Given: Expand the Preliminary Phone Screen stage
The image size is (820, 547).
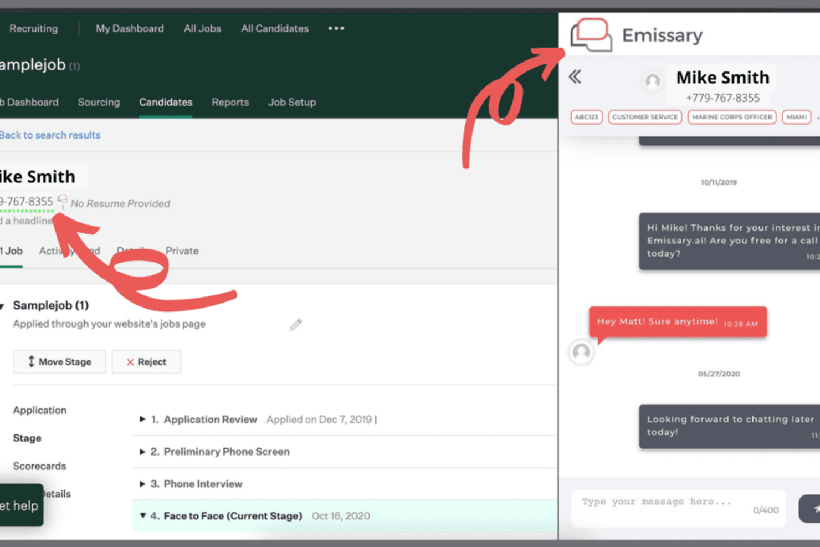Looking at the screenshot, I should tap(142, 452).
